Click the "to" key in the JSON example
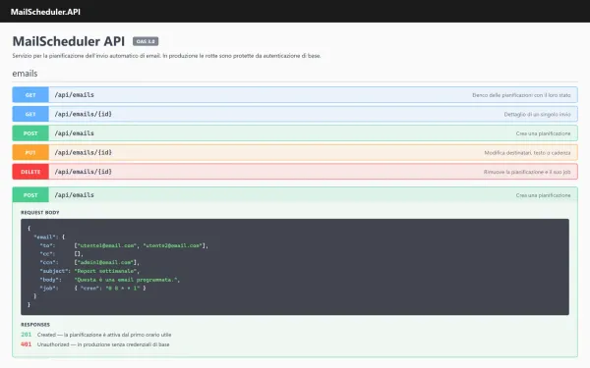The height and width of the screenshot is (368, 590). (47, 245)
